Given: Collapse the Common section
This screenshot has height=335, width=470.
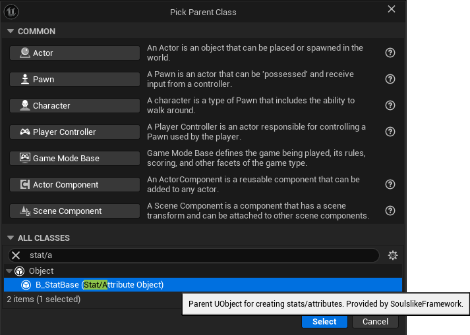Looking at the screenshot, I should click(10, 32).
